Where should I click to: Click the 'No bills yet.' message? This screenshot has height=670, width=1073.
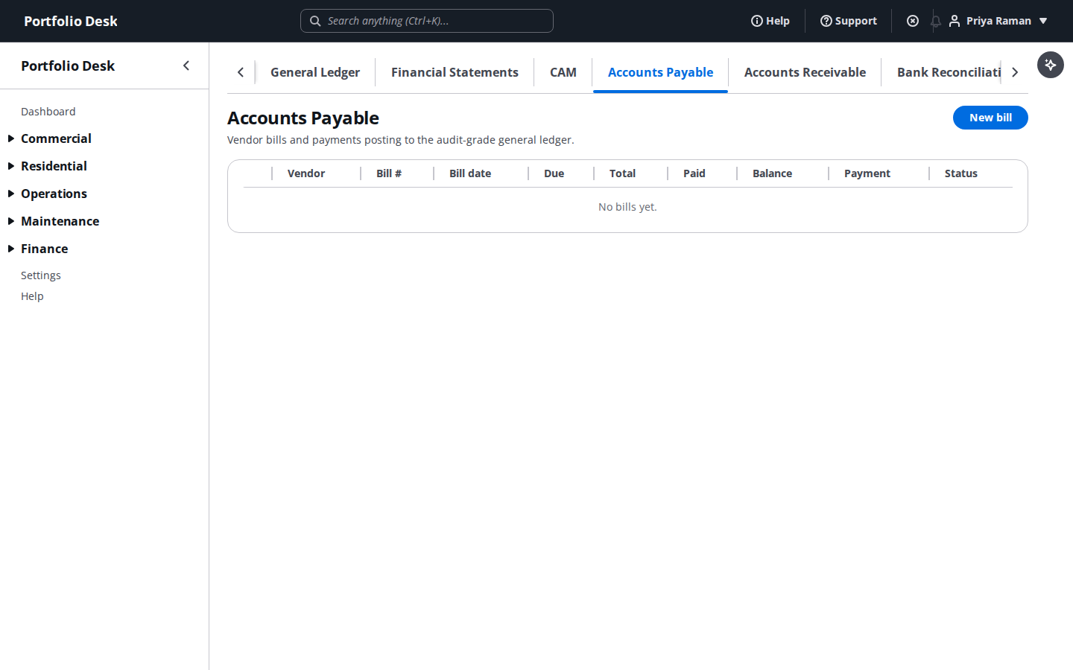[627, 207]
